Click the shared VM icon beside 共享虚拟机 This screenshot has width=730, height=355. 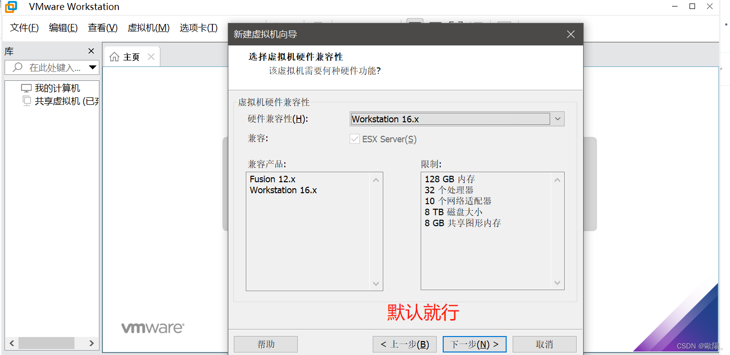click(x=26, y=101)
